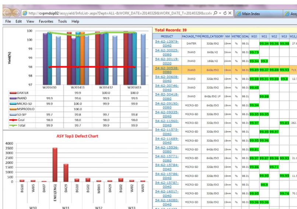Open the File menu
The width and height of the screenshot is (297, 209).
tap(8, 22)
